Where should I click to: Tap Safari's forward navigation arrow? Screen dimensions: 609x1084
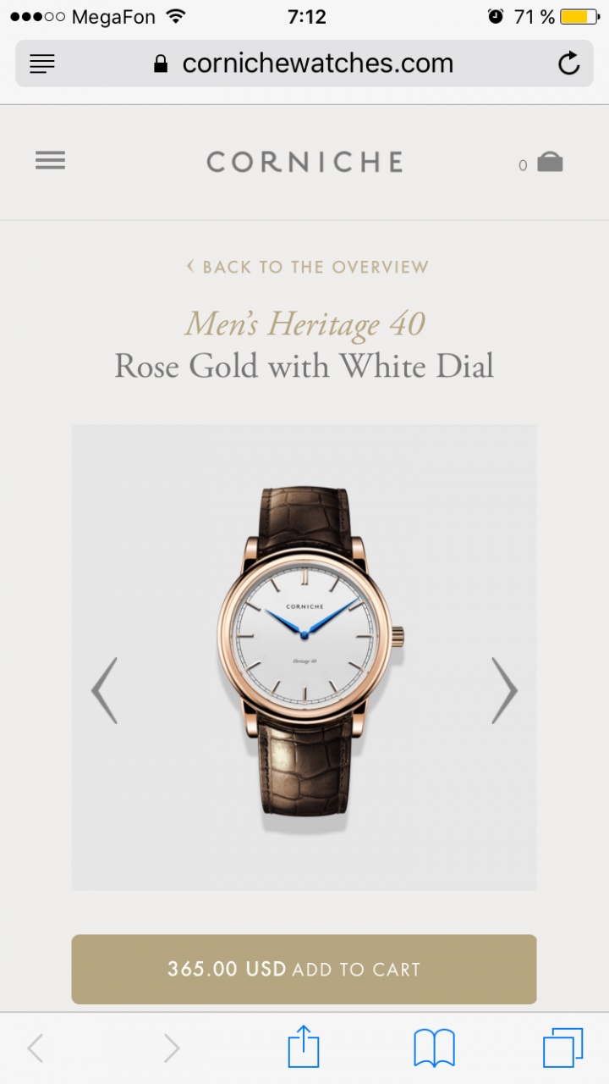172,1048
